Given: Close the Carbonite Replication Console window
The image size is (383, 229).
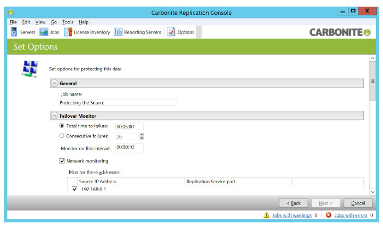Looking at the screenshot, I should (x=367, y=11).
